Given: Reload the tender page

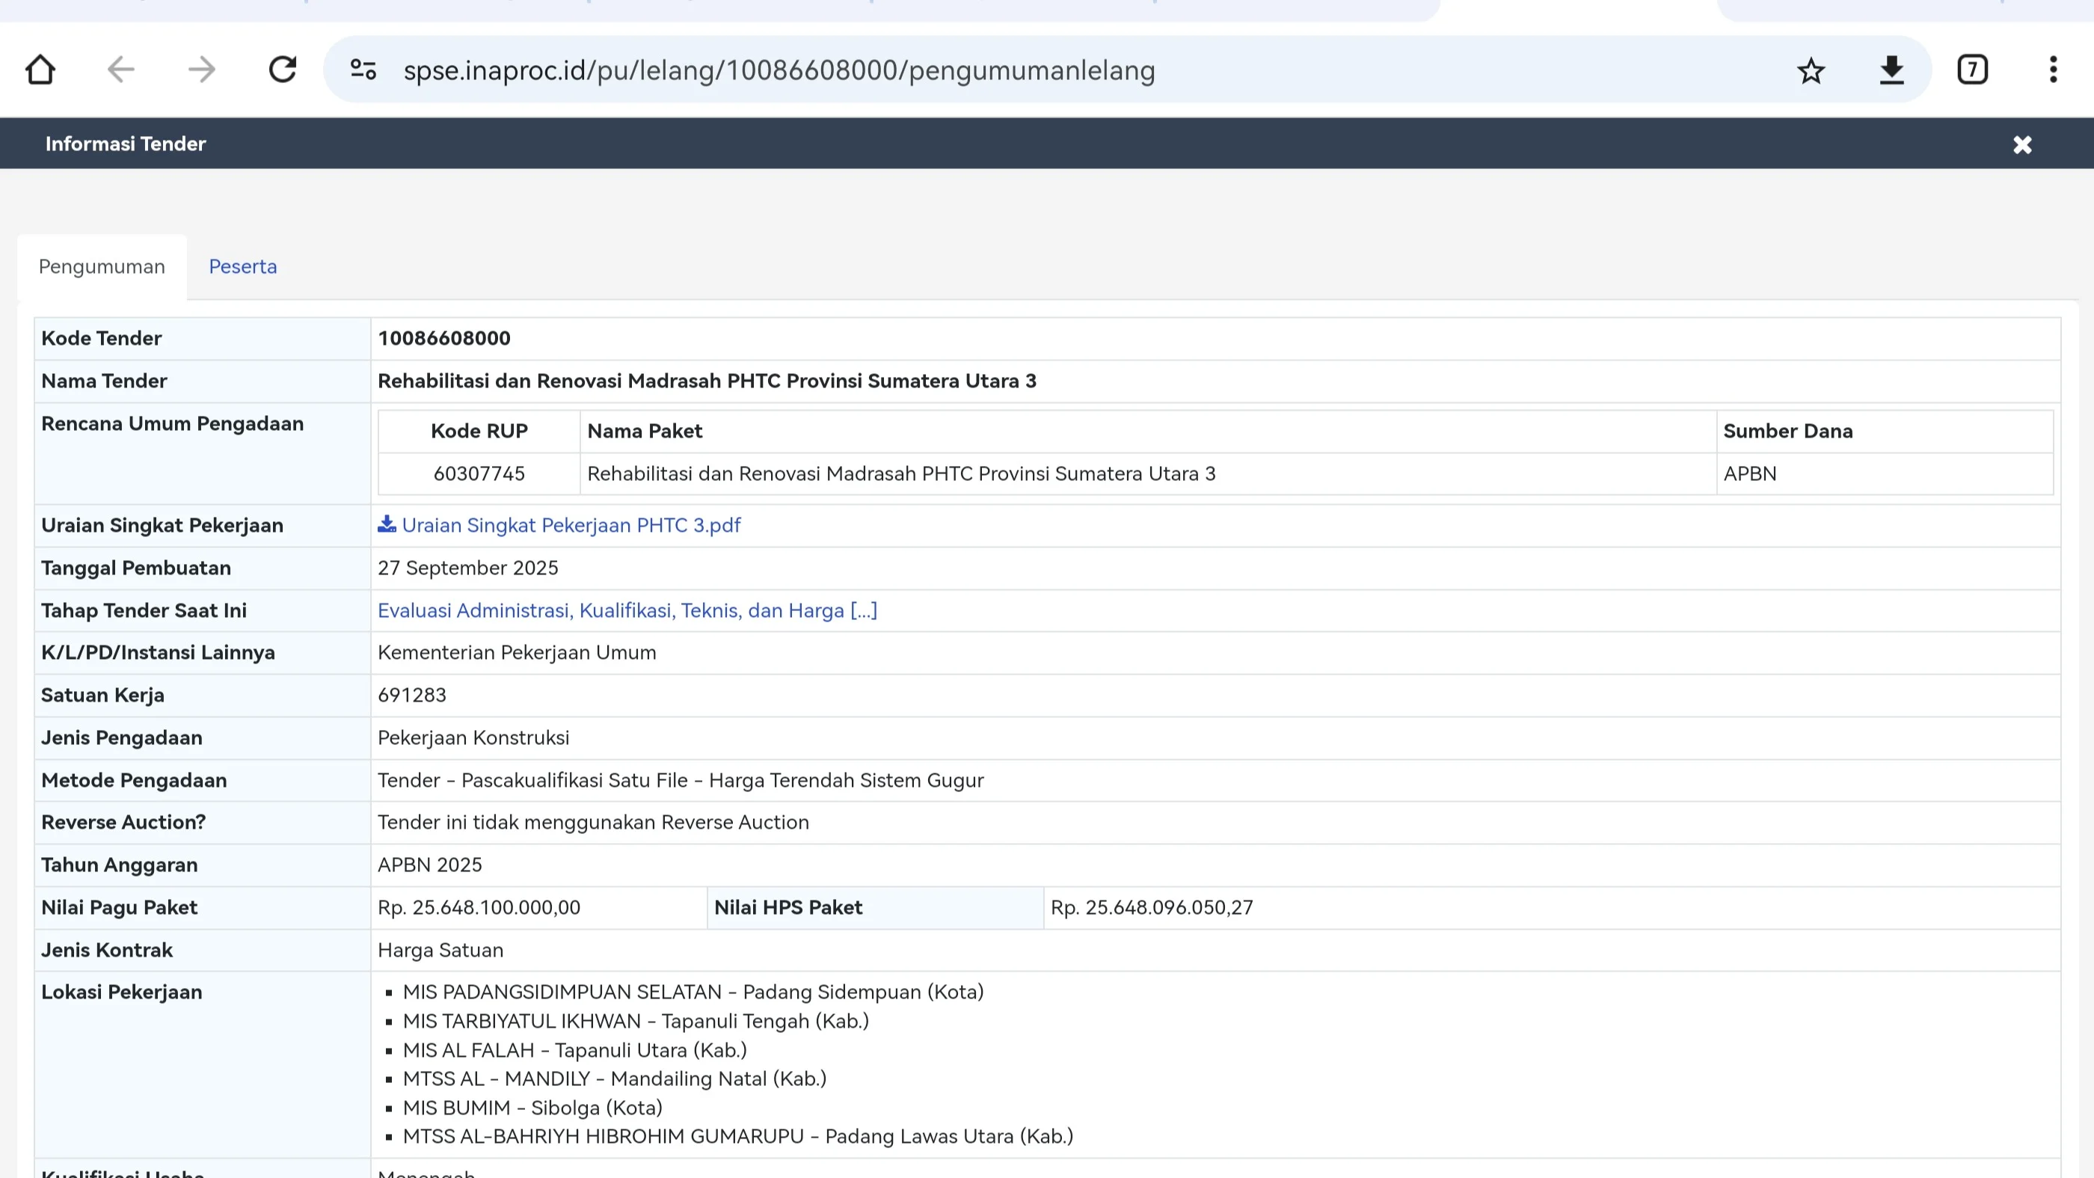Looking at the screenshot, I should coord(282,70).
